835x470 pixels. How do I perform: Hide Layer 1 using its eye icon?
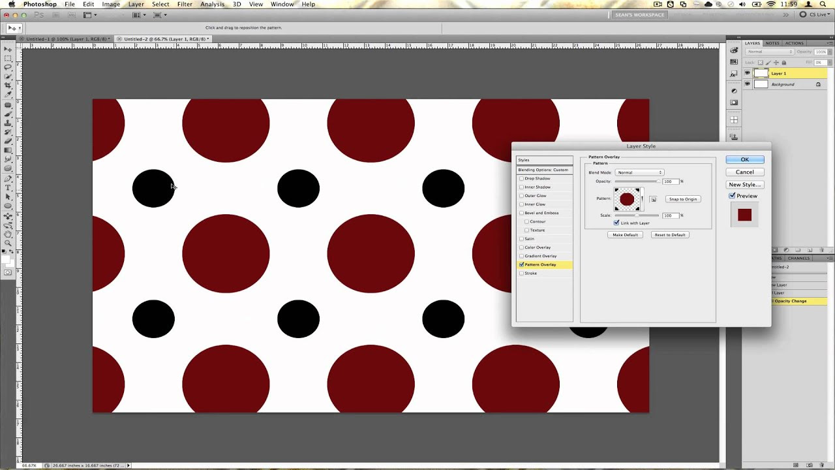[748, 74]
